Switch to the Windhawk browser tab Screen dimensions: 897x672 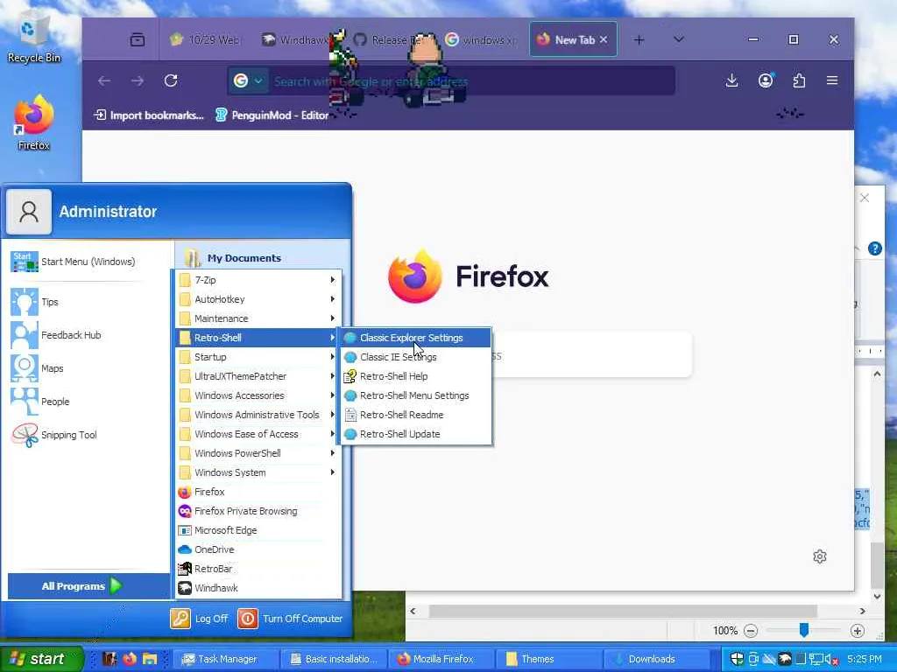click(x=294, y=40)
